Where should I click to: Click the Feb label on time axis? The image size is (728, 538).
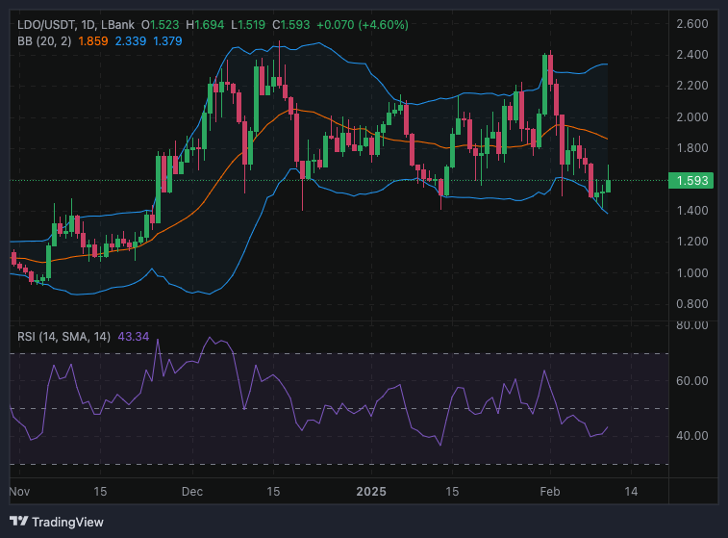(x=550, y=492)
